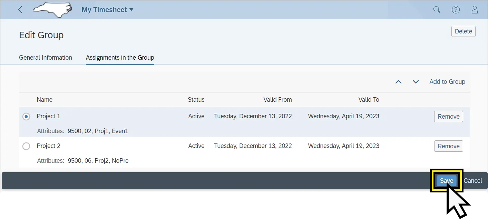Click the Project 2 row name
Screen dimensions: 488x219
point(49,146)
